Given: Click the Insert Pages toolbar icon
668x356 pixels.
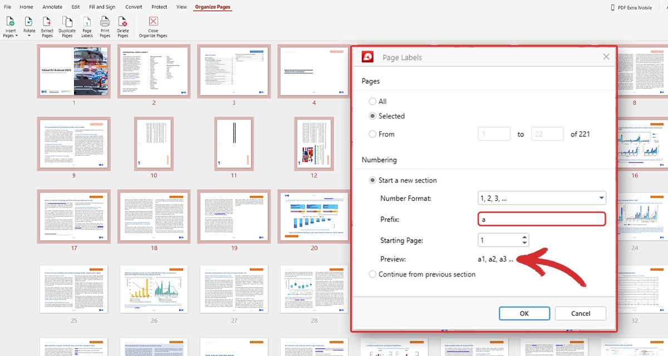Looking at the screenshot, I should pyautogui.click(x=10, y=21).
